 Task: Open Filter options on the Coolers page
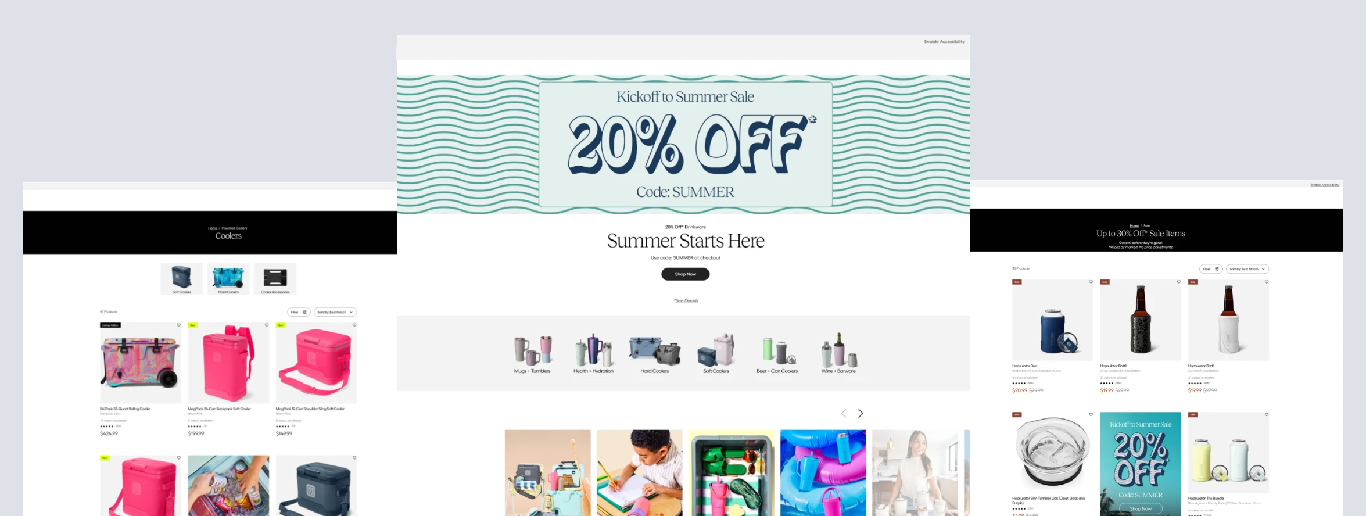pyautogui.click(x=299, y=312)
